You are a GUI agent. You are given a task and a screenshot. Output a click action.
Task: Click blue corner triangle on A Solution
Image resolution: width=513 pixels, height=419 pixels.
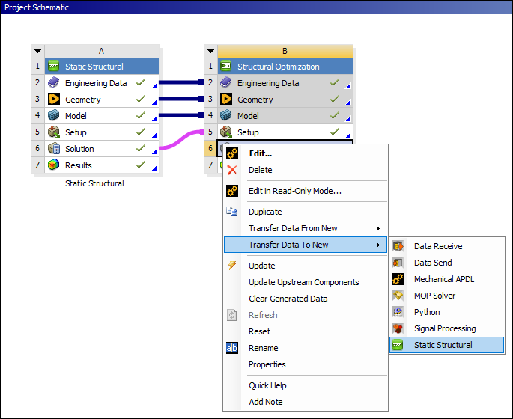coord(154,152)
